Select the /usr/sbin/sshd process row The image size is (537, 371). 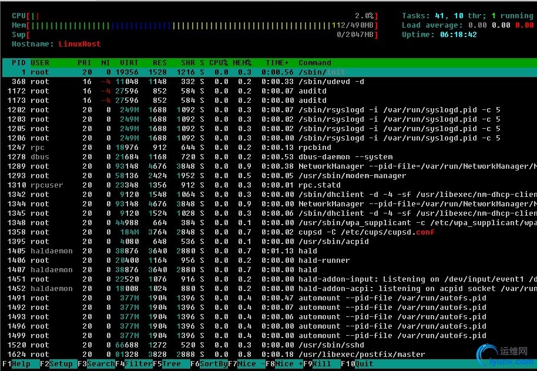pyautogui.click(x=270, y=345)
